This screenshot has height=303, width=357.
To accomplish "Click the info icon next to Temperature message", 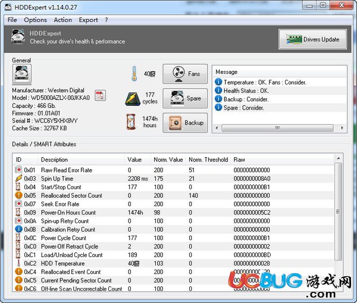I will (218, 82).
